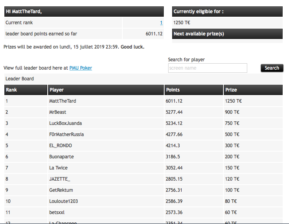Click the EL_RONDO player entry
Screen dimensions: 289x224
[60, 146]
